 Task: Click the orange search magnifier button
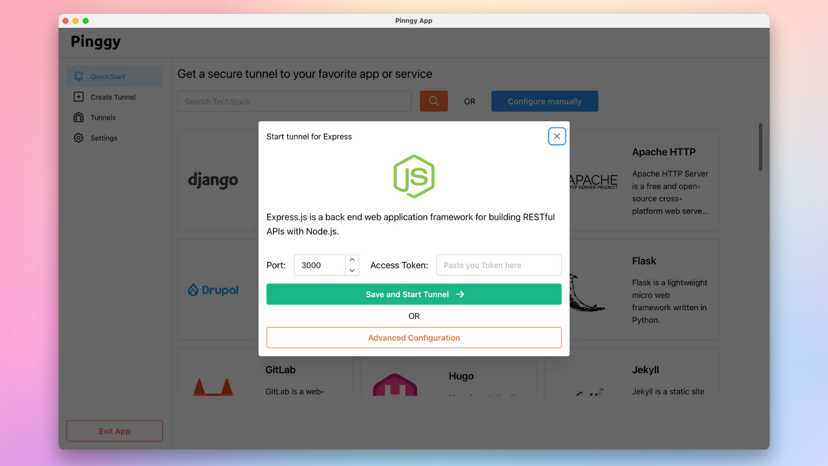[x=434, y=101]
